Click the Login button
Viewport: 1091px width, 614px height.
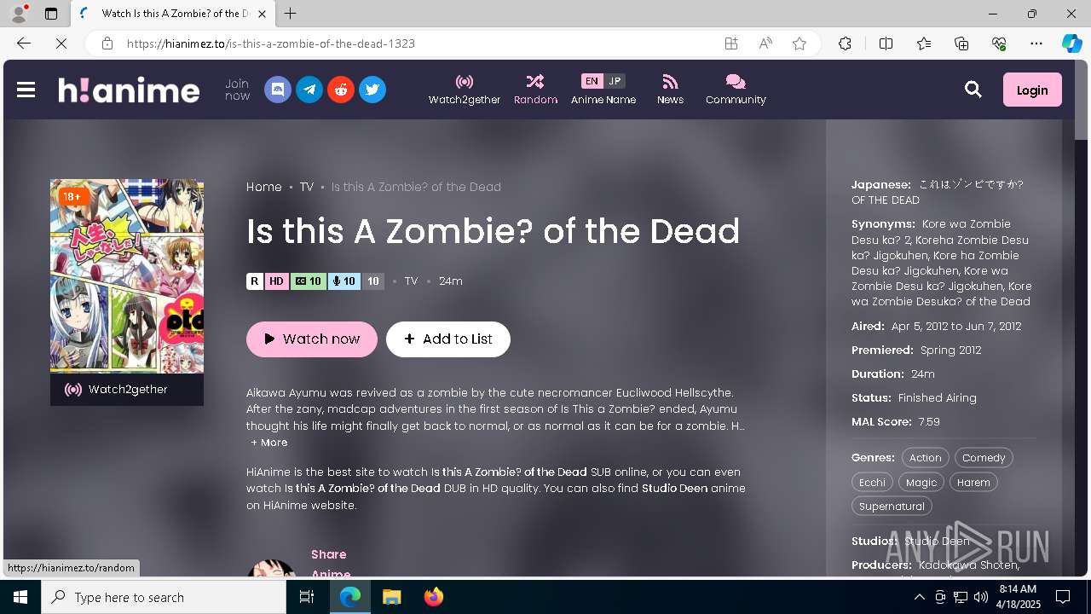1032,90
